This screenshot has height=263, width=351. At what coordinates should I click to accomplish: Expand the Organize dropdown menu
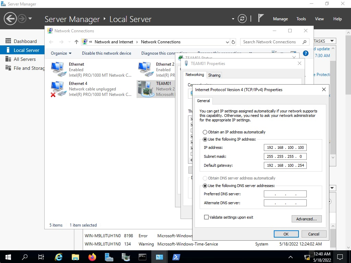[61, 53]
